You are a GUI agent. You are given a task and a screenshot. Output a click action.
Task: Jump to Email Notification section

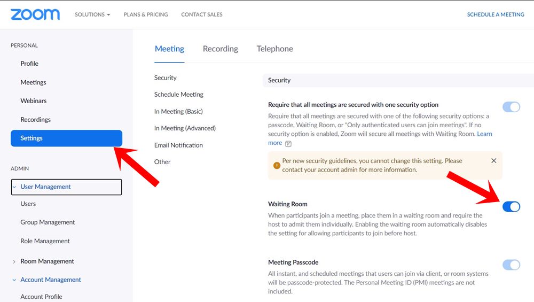tap(178, 145)
